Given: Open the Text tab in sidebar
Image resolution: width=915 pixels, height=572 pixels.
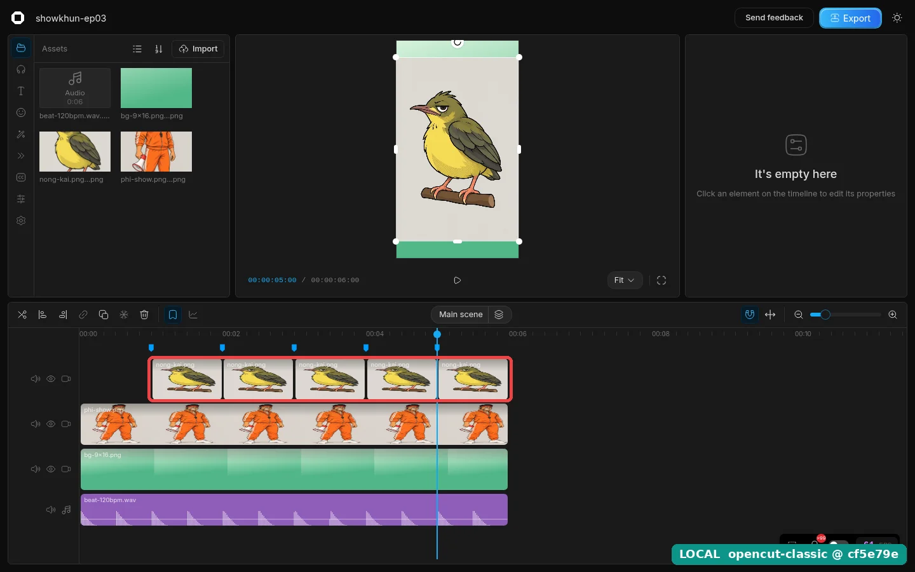Looking at the screenshot, I should [21, 91].
